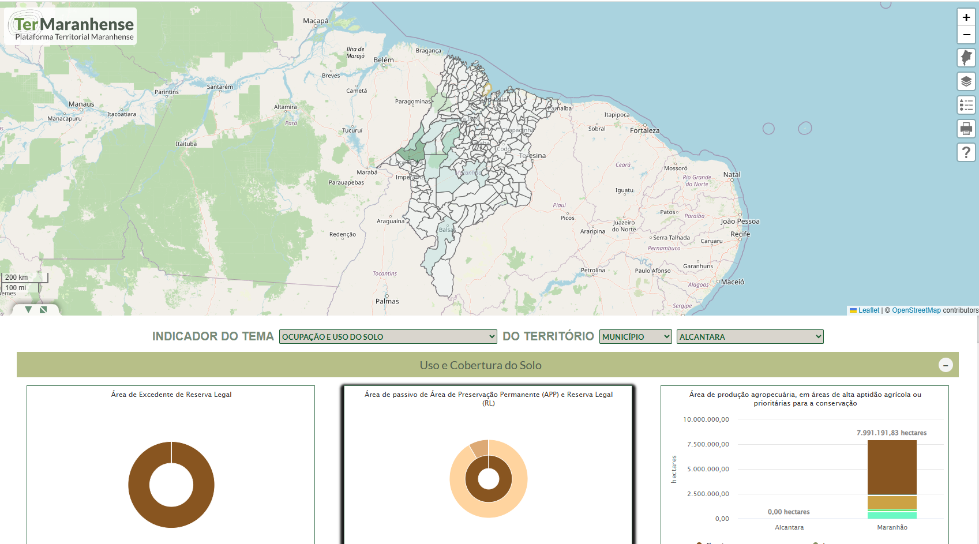Open the Leaflet link
979x544 pixels.
868,310
